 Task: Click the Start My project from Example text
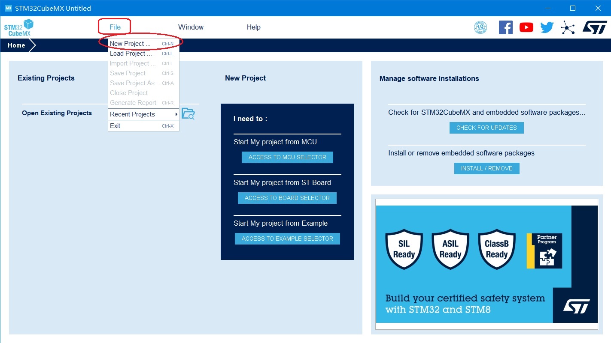point(280,224)
